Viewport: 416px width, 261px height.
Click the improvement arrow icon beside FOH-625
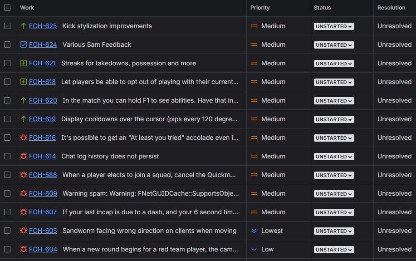[x=24, y=26]
